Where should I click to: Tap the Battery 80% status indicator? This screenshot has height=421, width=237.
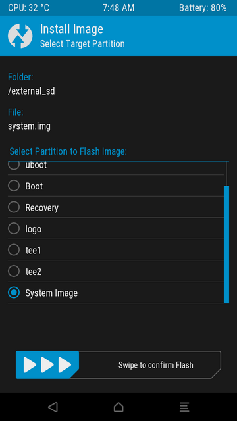(x=203, y=8)
